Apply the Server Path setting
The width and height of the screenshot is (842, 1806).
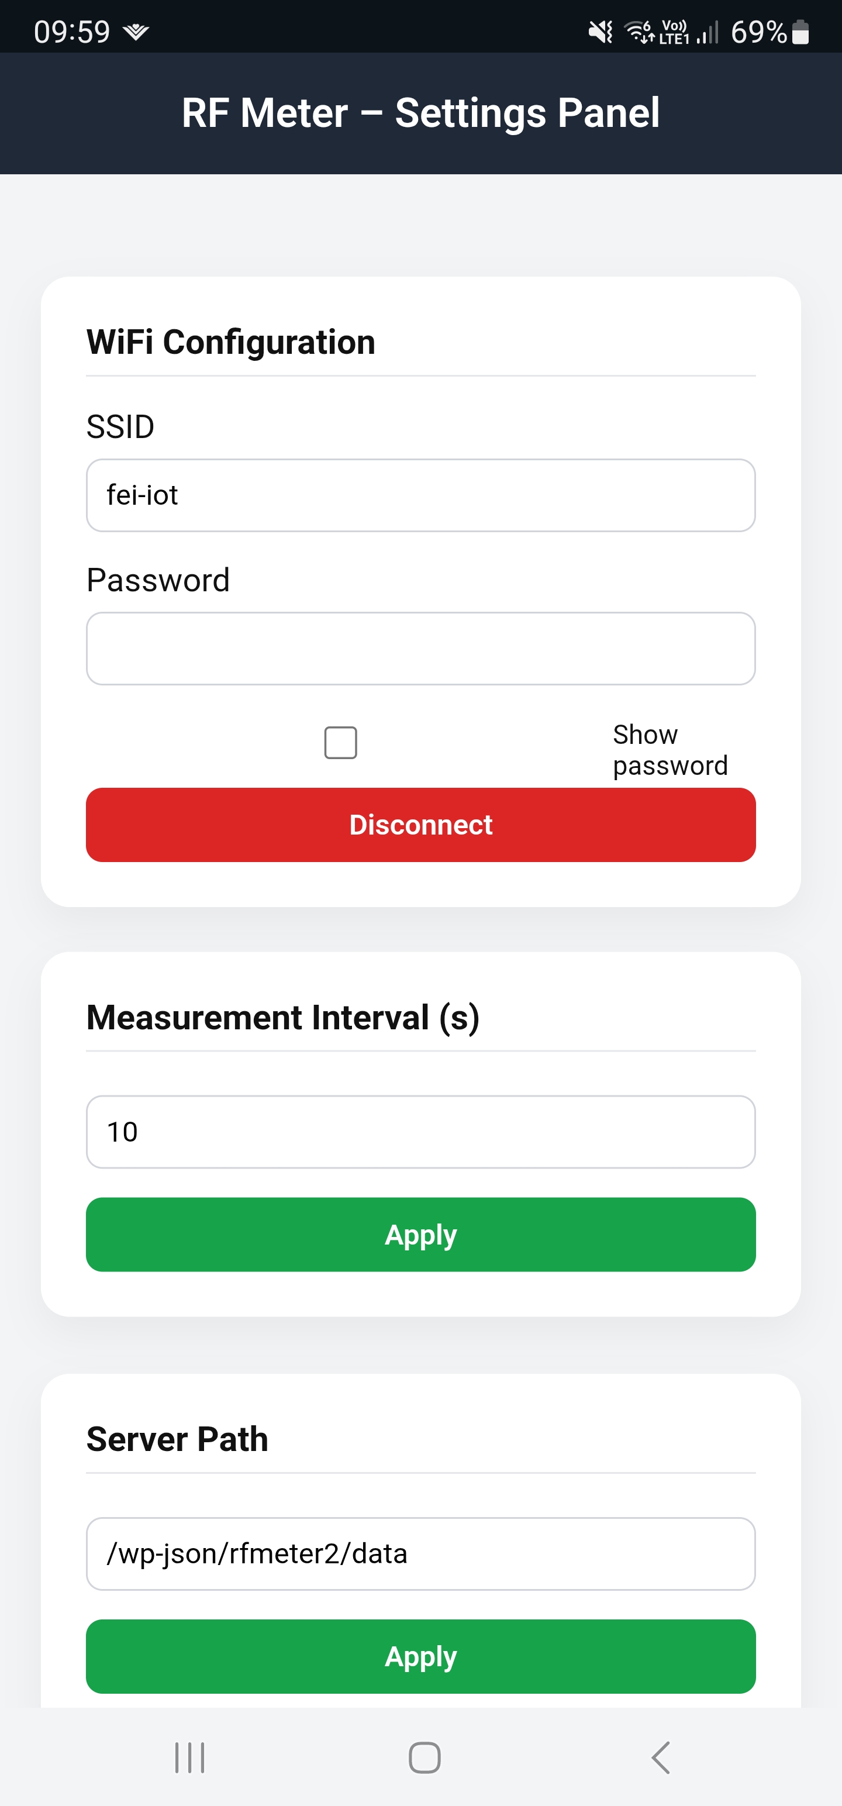pos(420,1656)
